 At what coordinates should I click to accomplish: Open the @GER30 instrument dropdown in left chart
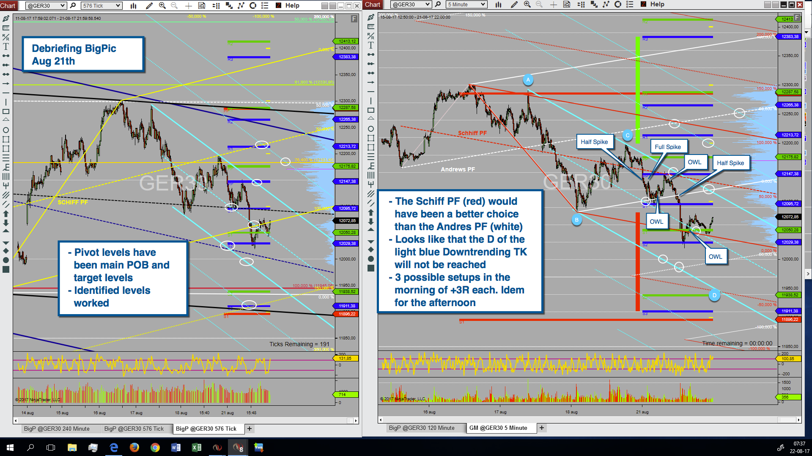click(x=46, y=5)
